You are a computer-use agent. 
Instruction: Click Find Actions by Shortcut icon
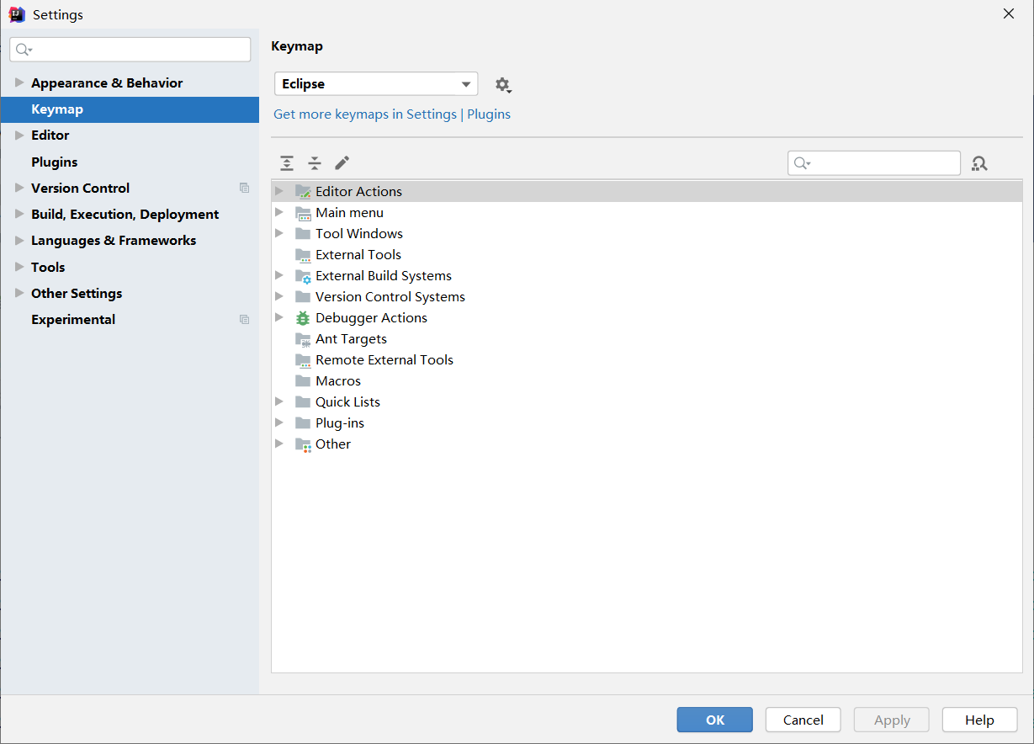point(979,163)
